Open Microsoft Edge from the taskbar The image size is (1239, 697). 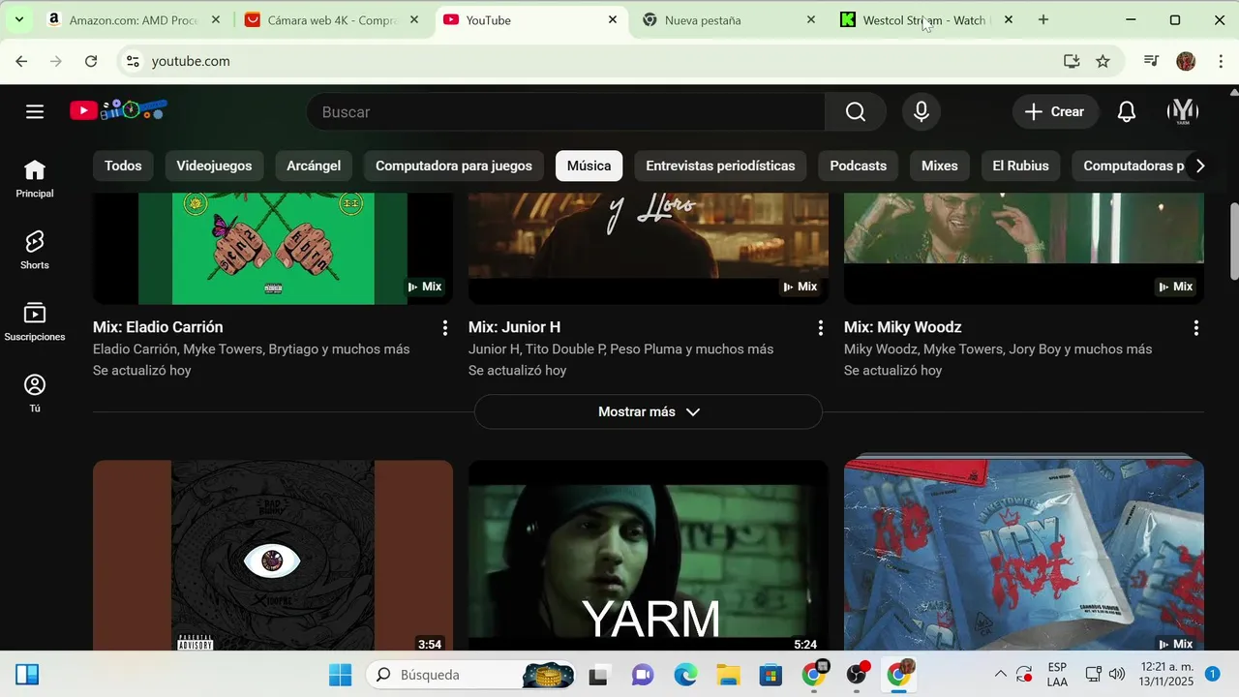point(685,675)
